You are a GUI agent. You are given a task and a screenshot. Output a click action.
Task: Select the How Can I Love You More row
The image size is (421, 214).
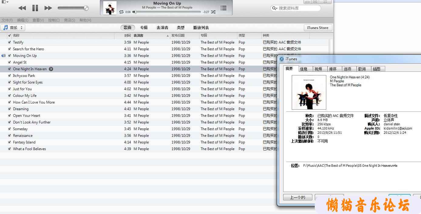click(x=138, y=102)
